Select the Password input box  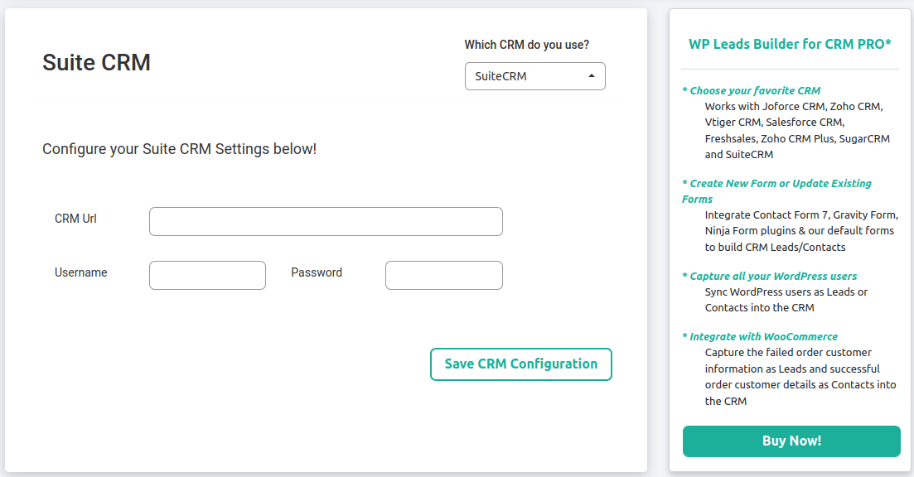tap(443, 275)
